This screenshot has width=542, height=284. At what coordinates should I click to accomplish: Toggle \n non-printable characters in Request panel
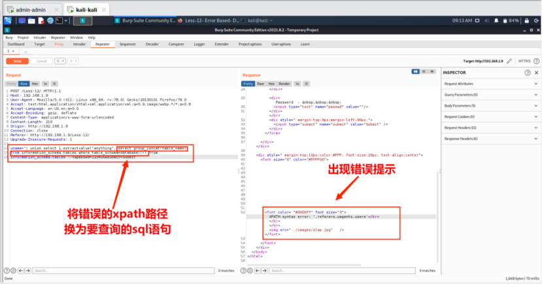[45, 84]
